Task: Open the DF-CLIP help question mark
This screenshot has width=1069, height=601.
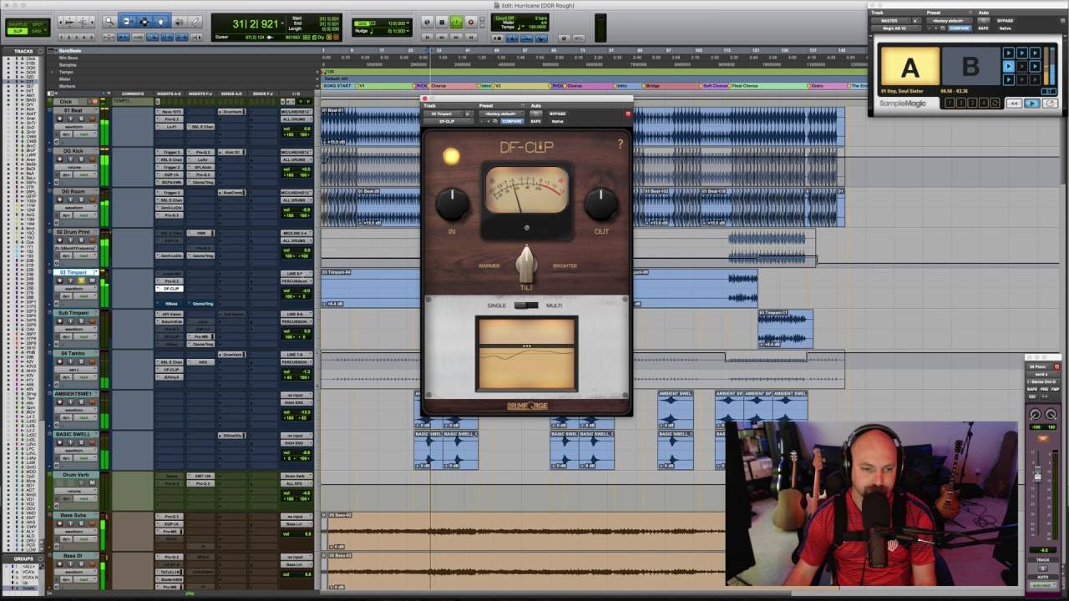Action: pos(620,144)
